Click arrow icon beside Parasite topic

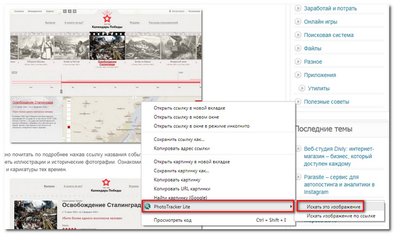[298, 177]
